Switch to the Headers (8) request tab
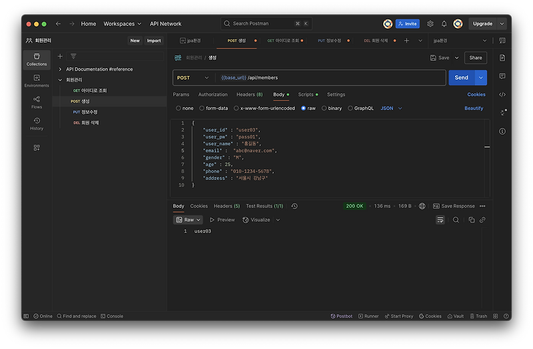The height and width of the screenshot is (349, 533). (249, 95)
